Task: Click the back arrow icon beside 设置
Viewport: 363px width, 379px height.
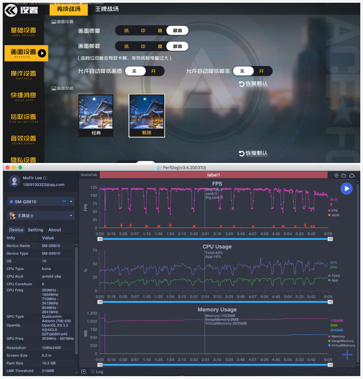Action: (x=11, y=10)
